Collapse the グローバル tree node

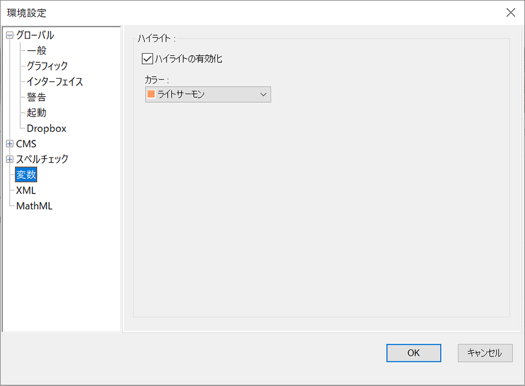pyautogui.click(x=10, y=35)
